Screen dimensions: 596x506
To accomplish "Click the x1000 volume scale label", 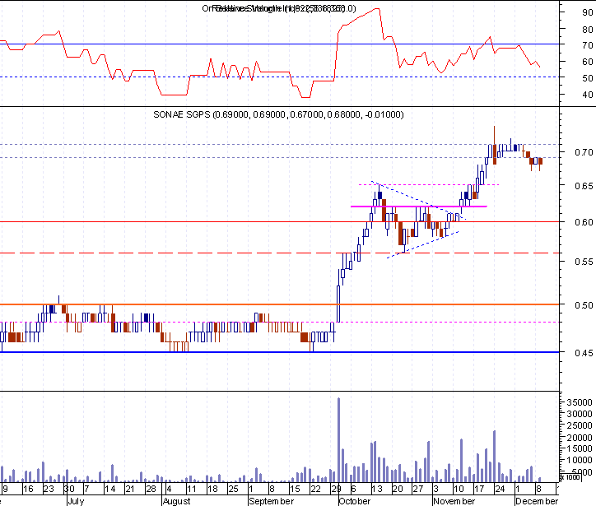I will click(570, 477).
